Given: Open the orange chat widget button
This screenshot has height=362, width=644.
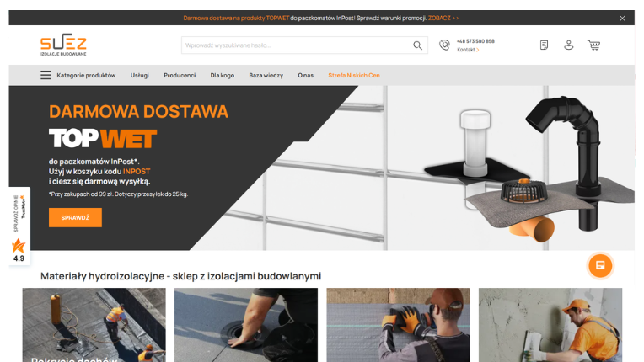Looking at the screenshot, I should pos(600,265).
